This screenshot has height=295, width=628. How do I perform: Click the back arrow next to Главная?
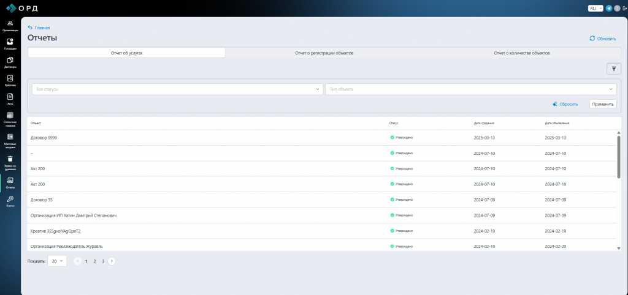pos(29,28)
